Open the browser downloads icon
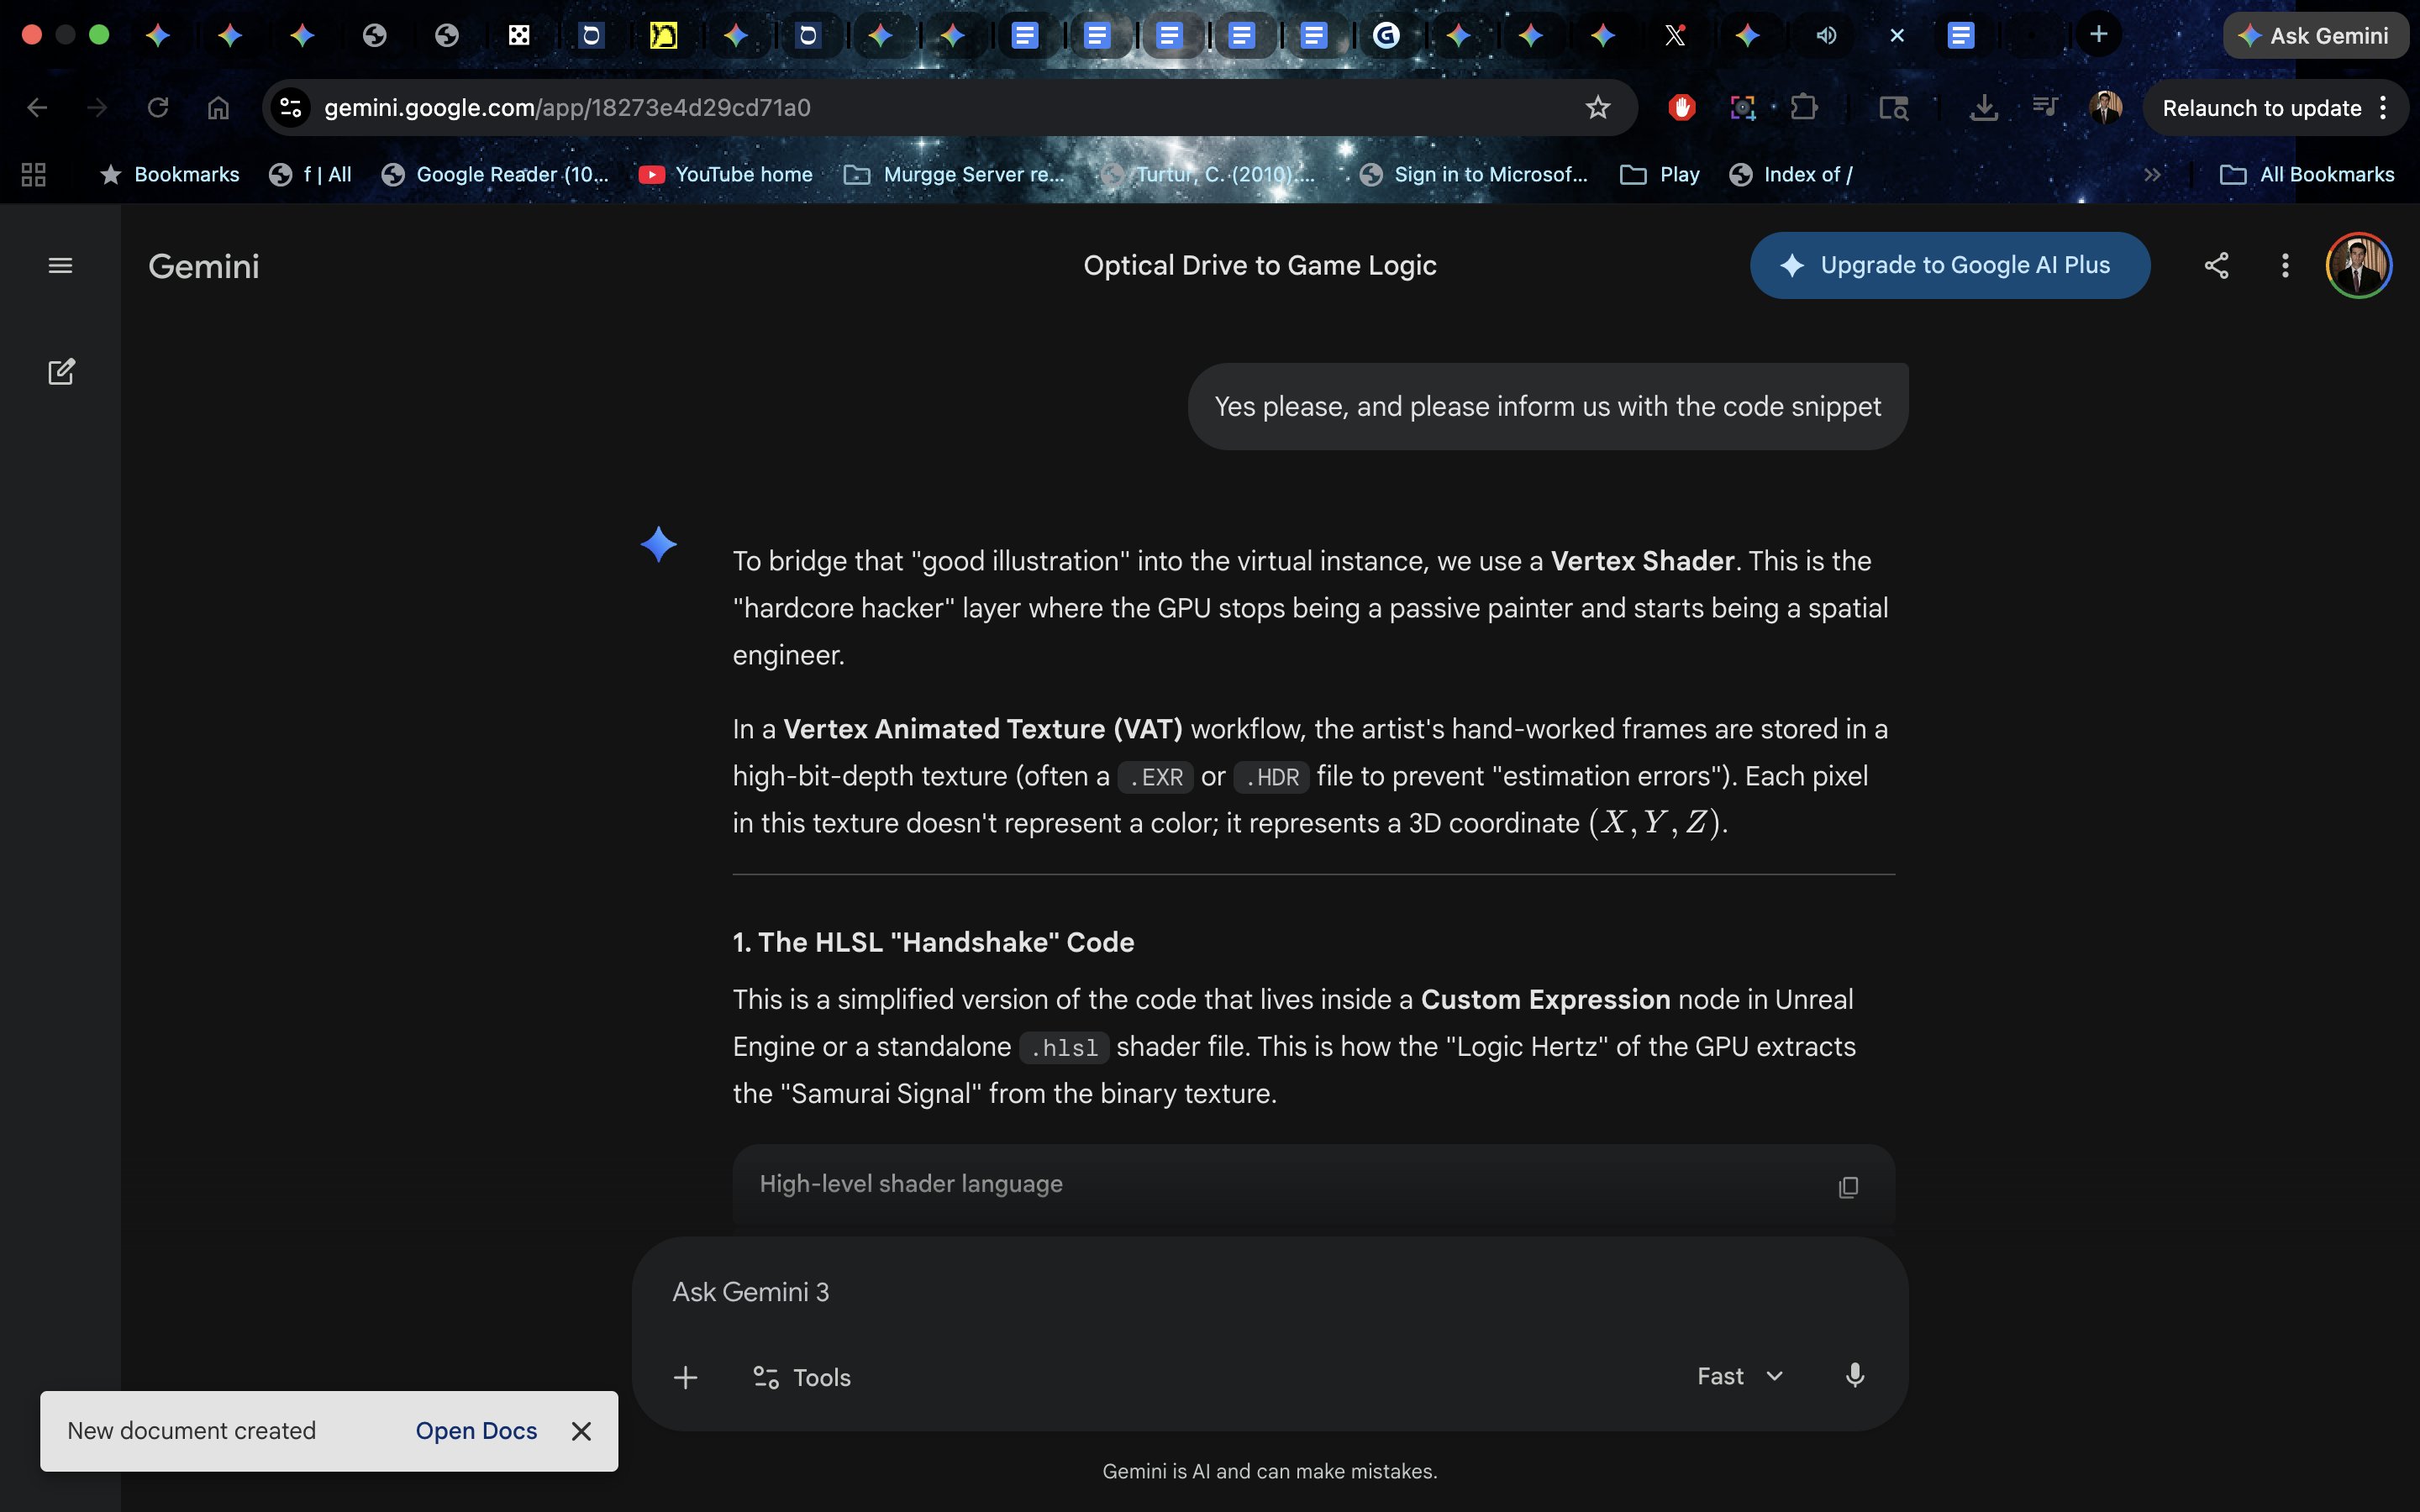The width and height of the screenshot is (2420, 1512). 1983,108
